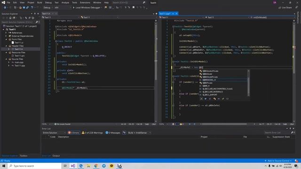Toggle the 0 Errors filter

74,132
